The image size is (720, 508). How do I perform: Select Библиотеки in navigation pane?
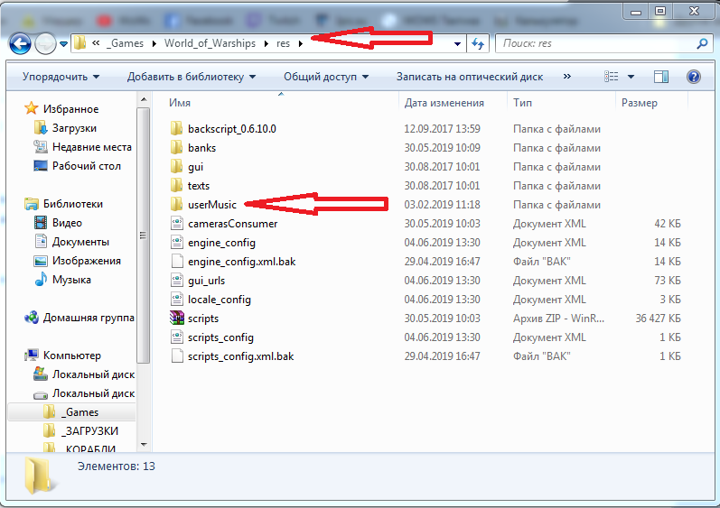pyautogui.click(x=64, y=204)
